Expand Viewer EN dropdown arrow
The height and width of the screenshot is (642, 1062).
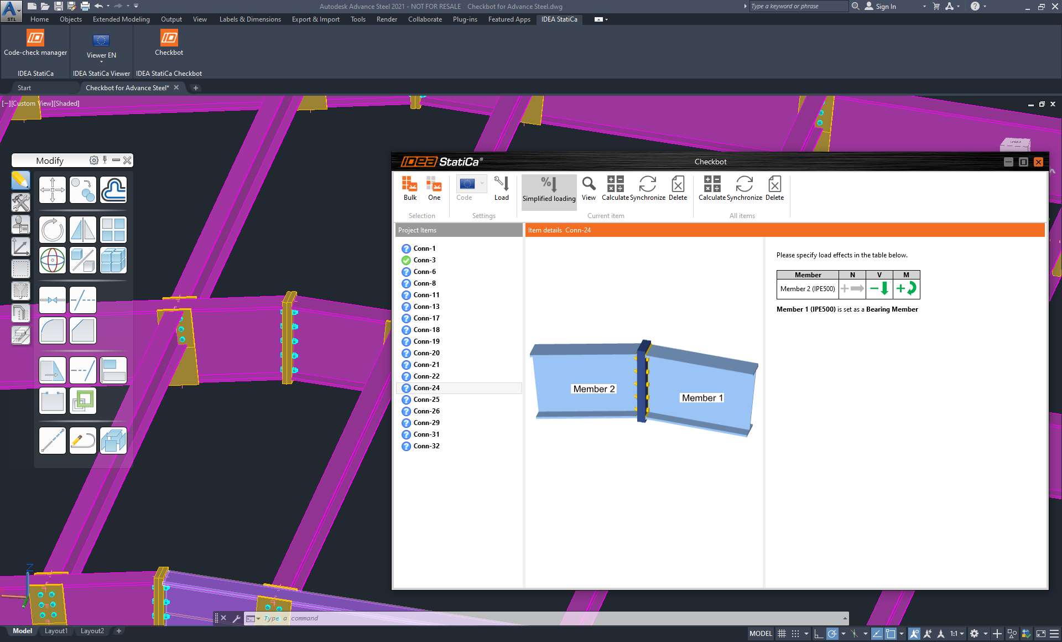pos(101,62)
